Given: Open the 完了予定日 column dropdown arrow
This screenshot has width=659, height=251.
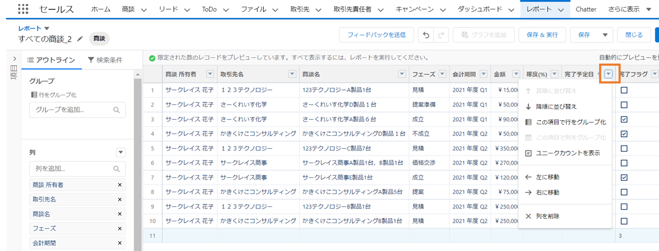Looking at the screenshot, I should coord(609,74).
